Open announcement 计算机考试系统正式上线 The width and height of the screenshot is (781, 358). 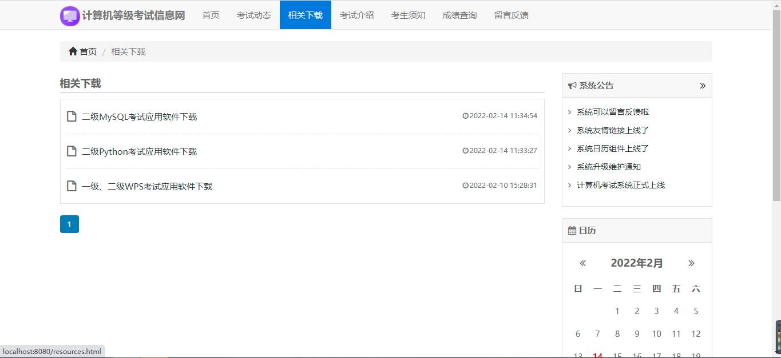[621, 185]
